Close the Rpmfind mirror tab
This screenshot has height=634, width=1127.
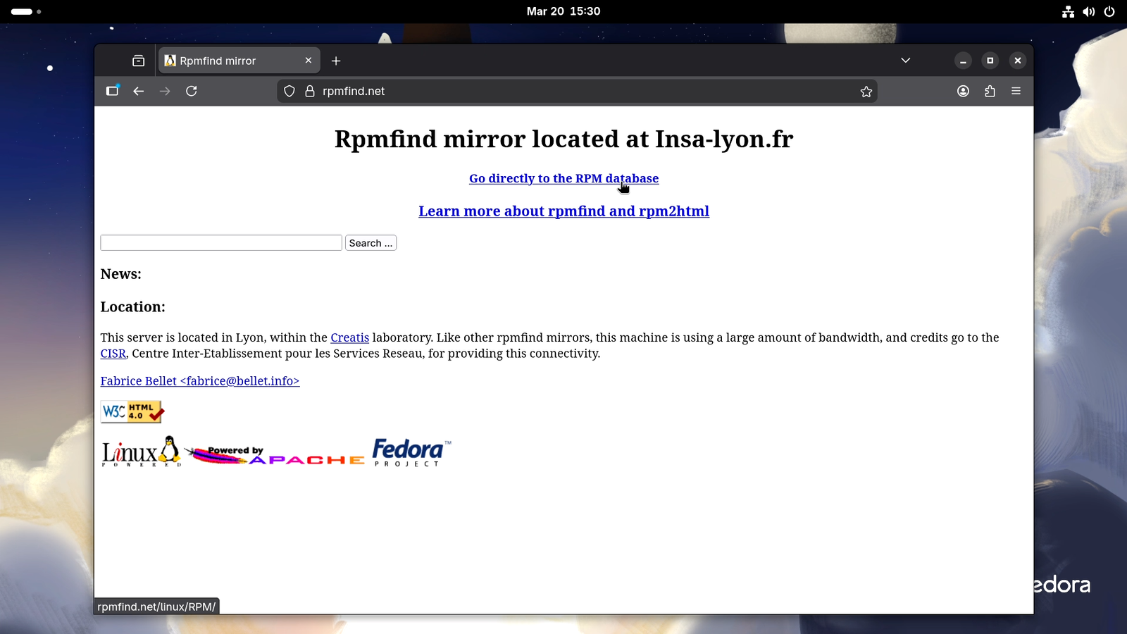[309, 61]
